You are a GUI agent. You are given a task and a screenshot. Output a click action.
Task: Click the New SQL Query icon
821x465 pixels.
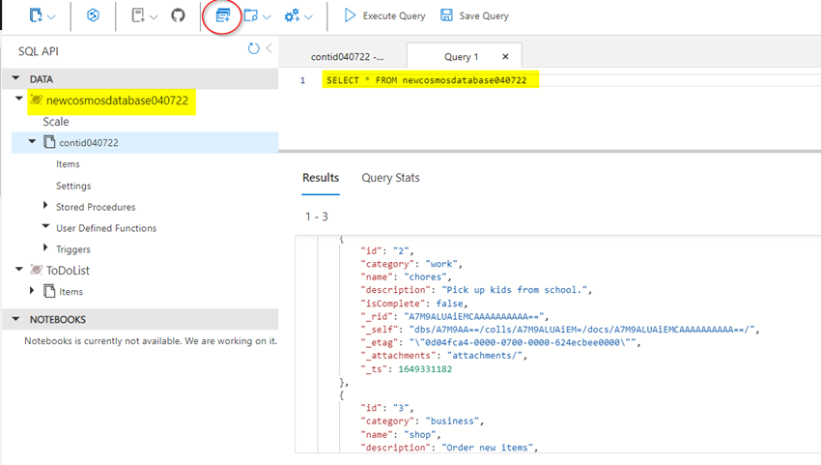coord(222,15)
